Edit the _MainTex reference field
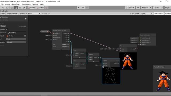The image size is (171, 96). [x=17, y=33]
